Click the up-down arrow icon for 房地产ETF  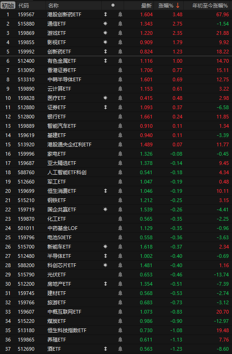point(105,284)
